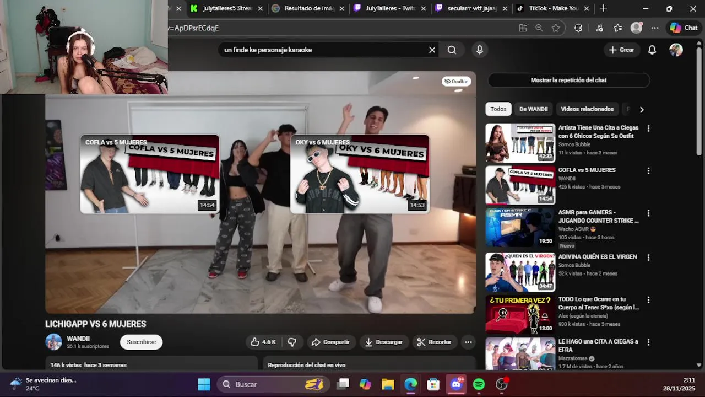
Task: Open the Windows Start menu
Action: click(x=204, y=384)
